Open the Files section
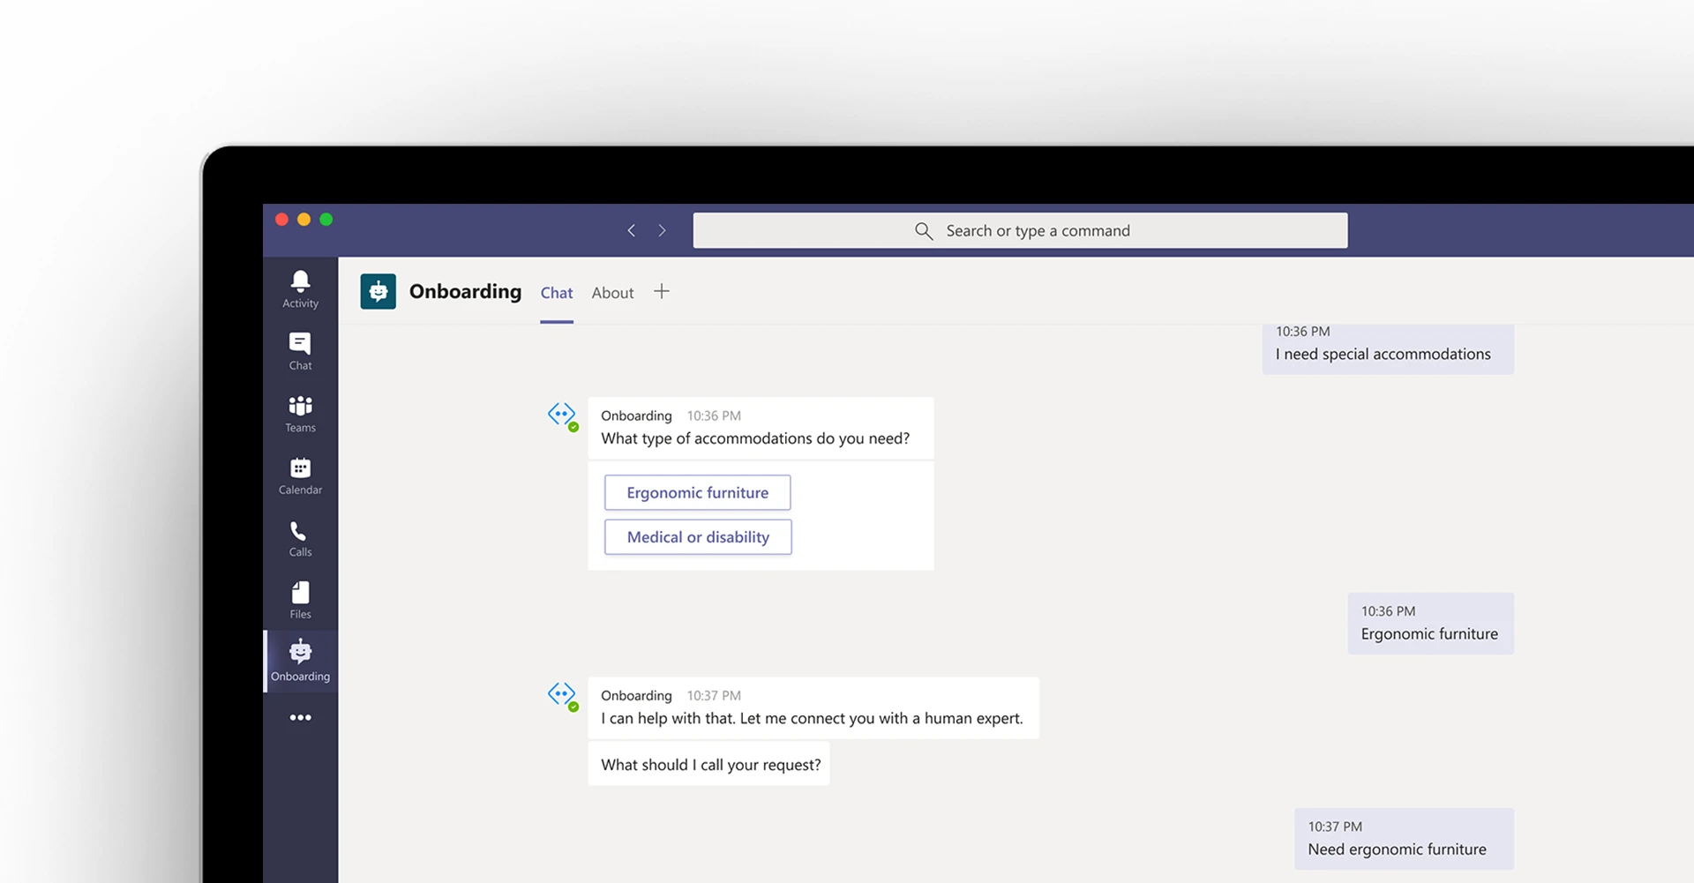1694x883 pixels. [x=300, y=598]
